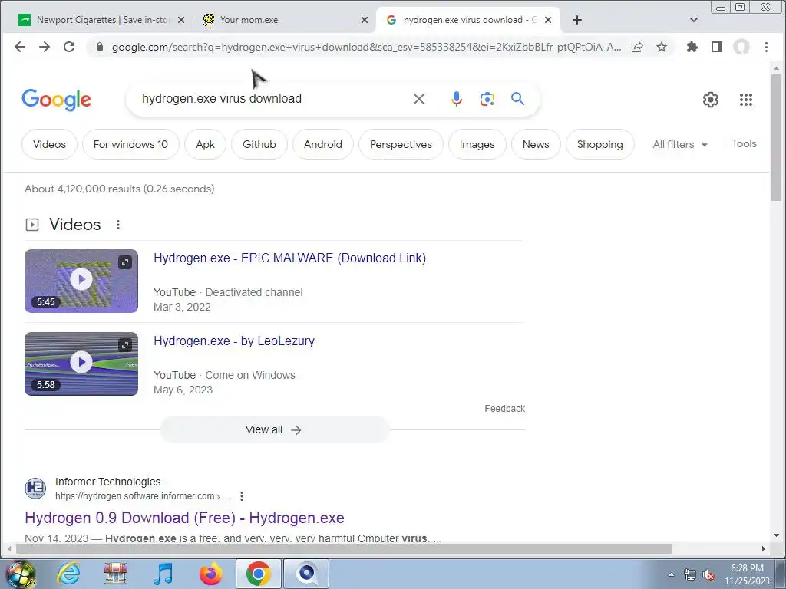The image size is (786, 589).
Task: Switch to Perspectives results
Action: tap(401, 144)
